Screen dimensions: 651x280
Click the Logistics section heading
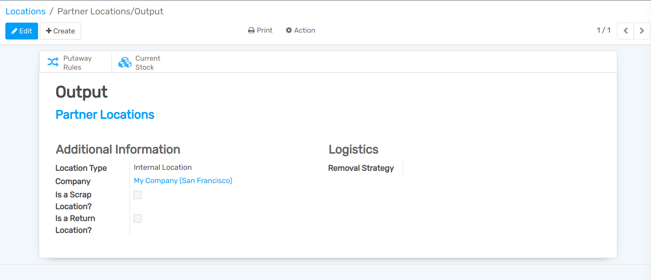pos(353,149)
